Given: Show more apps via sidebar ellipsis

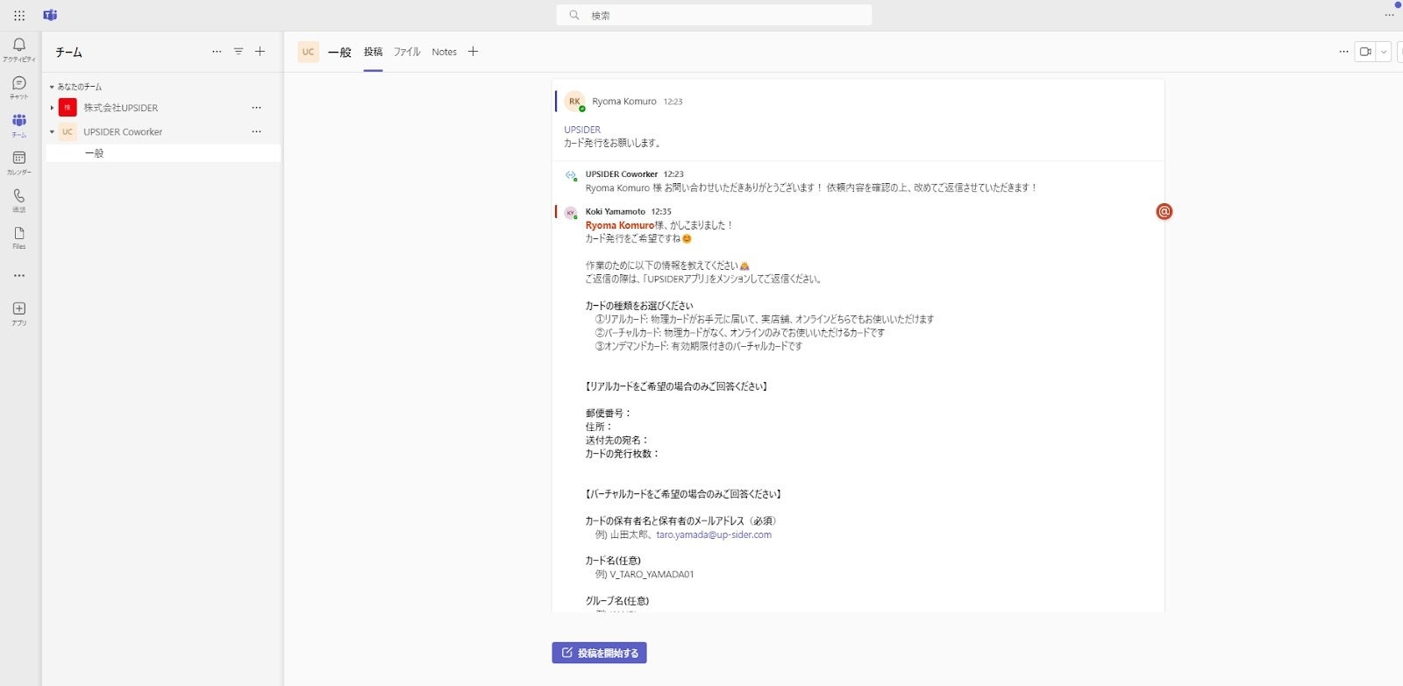Looking at the screenshot, I should point(19,275).
